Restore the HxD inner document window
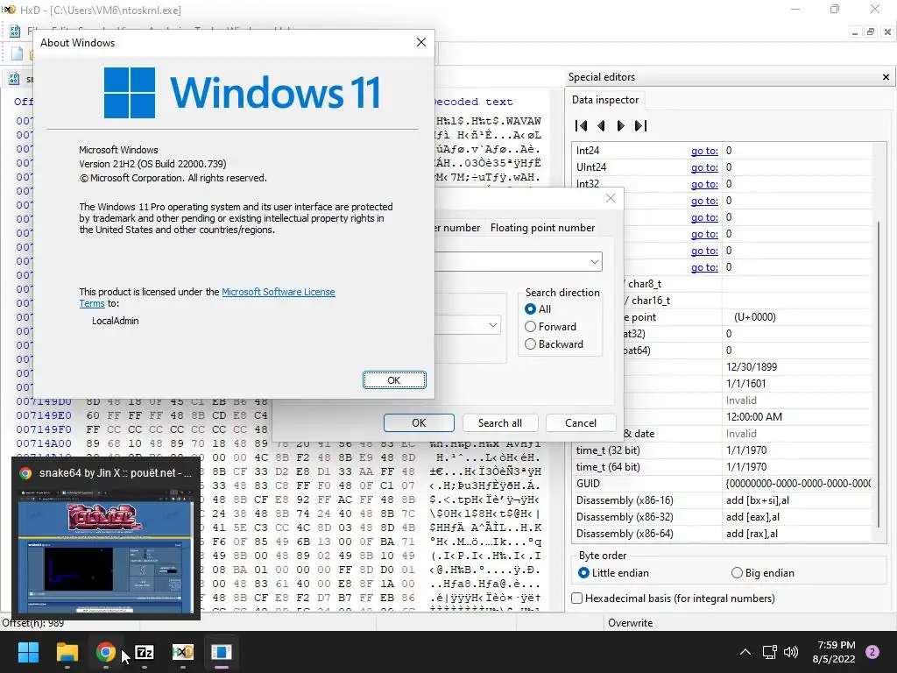The image size is (897, 673). coord(870,32)
